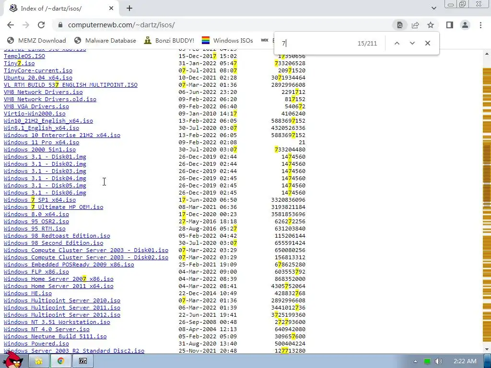This screenshot has width=491, height=368.
Task: Click into the find text field
Action: coord(316,43)
